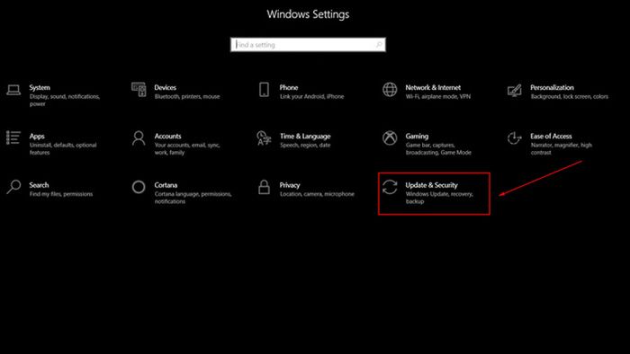Open the Gaming settings label
The width and height of the screenshot is (630, 354).
click(417, 136)
